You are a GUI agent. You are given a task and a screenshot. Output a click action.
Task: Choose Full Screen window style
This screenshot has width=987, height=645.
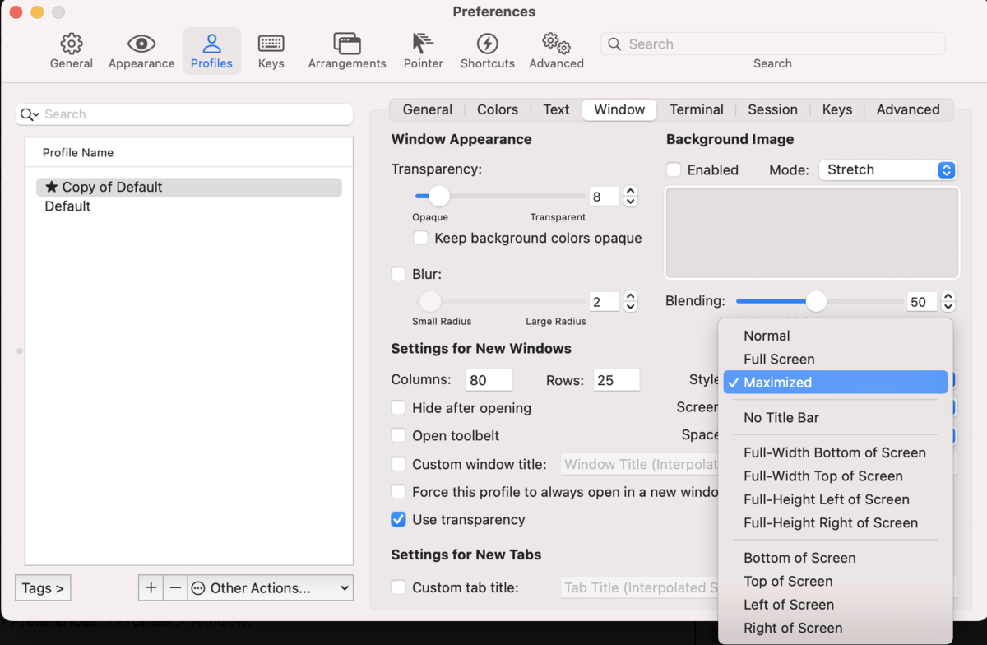pos(836,360)
